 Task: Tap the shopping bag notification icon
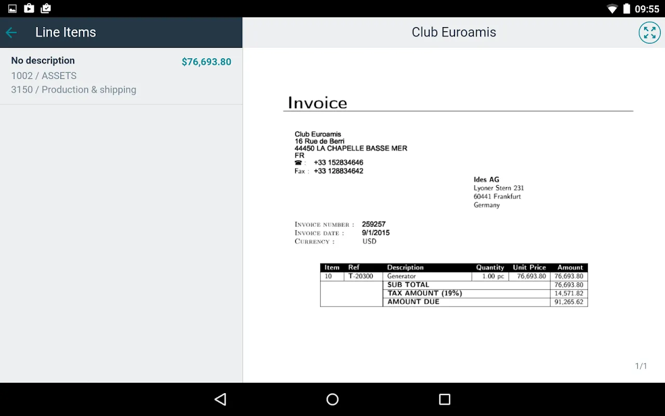[x=29, y=8]
